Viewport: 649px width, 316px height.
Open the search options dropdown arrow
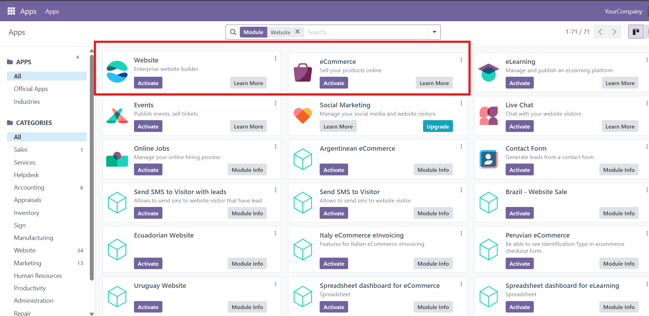coord(434,32)
